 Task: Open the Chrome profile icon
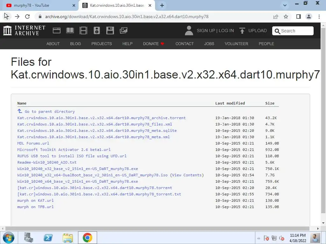click(309, 17)
